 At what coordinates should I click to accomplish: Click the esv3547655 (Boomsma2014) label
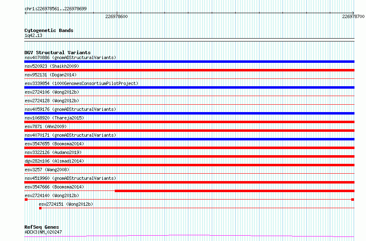point(54,144)
